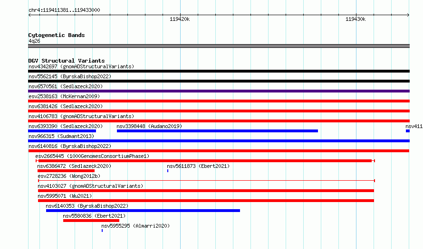
Task: Click the 4q26 band name text
Action: (34, 41)
